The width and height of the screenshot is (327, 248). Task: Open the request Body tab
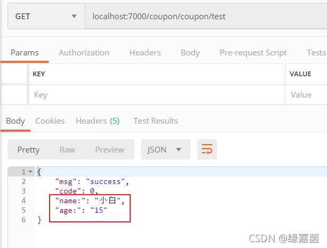[190, 53]
